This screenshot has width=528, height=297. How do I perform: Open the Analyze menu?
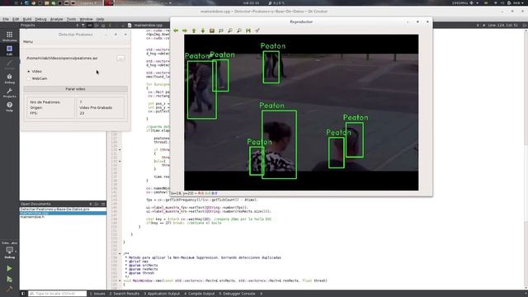pyautogui.click(x=57, y=19)
